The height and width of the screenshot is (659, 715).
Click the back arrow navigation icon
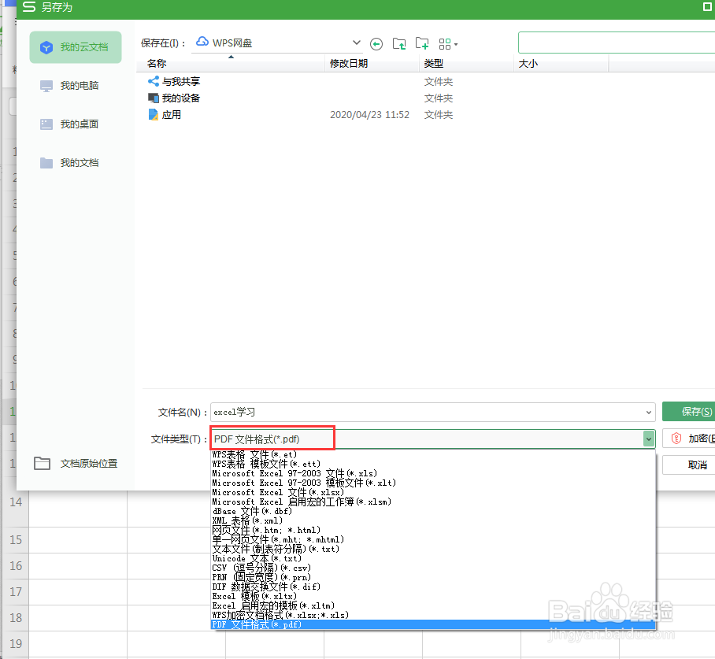tap(376, 44)
